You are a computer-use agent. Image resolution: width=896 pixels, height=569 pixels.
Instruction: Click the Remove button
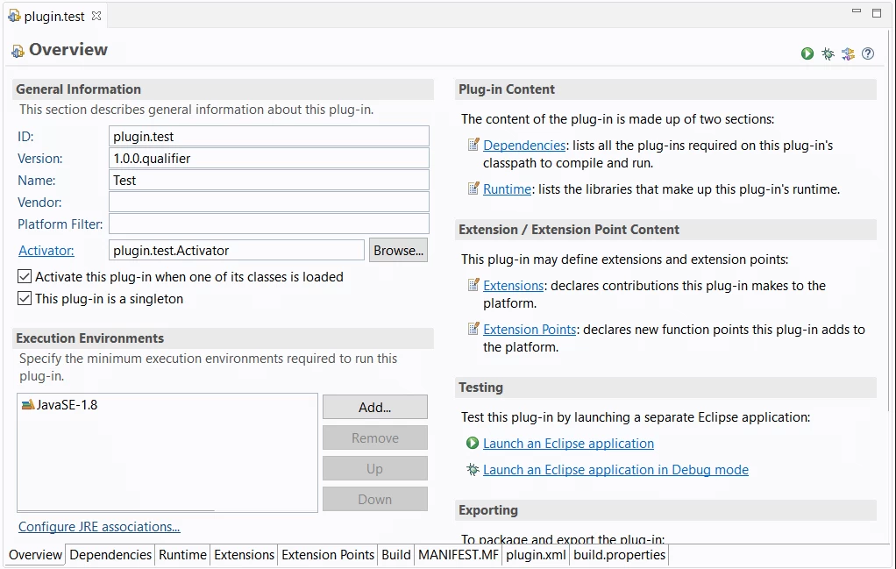pos(375,438)
